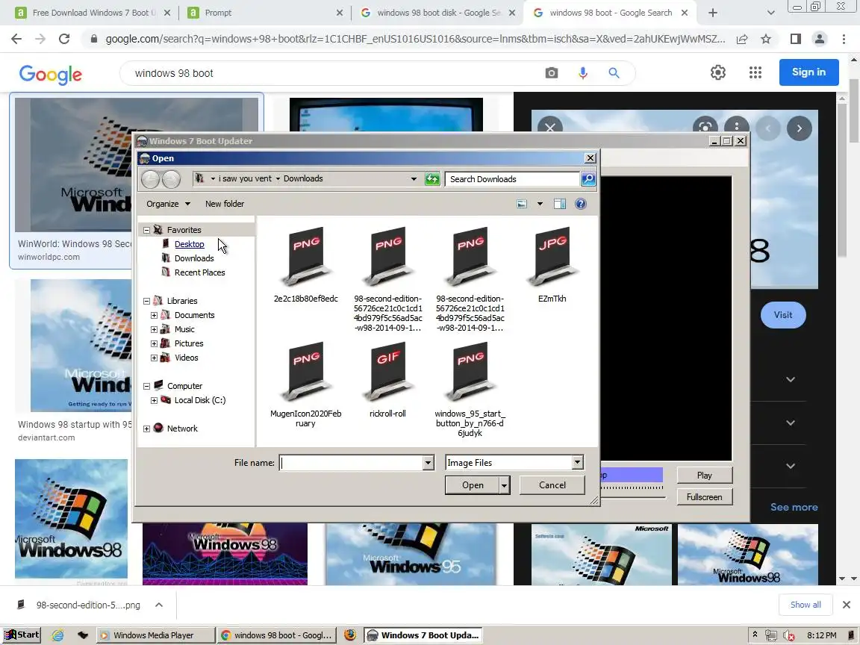
Task: Collapse the Libraries tree node
Action: pos(146,301)
